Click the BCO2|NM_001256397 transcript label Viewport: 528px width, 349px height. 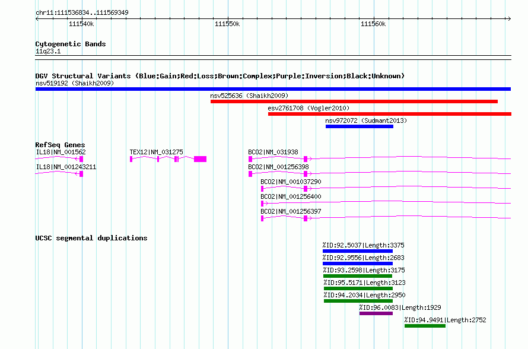(291, 211)
